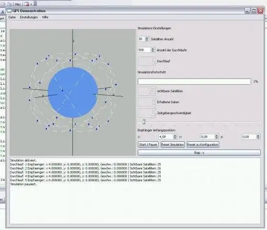This screenshot has height=230, width=267.
Task: Click the Satelliten Anzahl value field
Action: click(141, 39)
